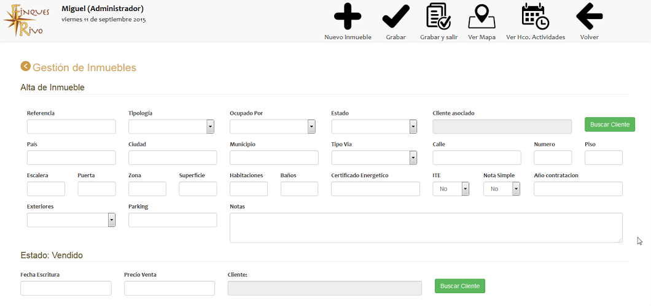This screenshot has height=306, width=651.
Task: Click Buscar Cliente in Estado: Vendido section
Action: (460, 286)
